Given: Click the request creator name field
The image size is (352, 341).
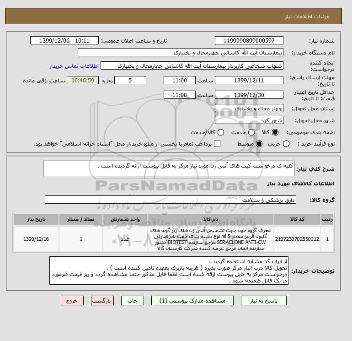Looking at the screenshot, I should point(192,66).
